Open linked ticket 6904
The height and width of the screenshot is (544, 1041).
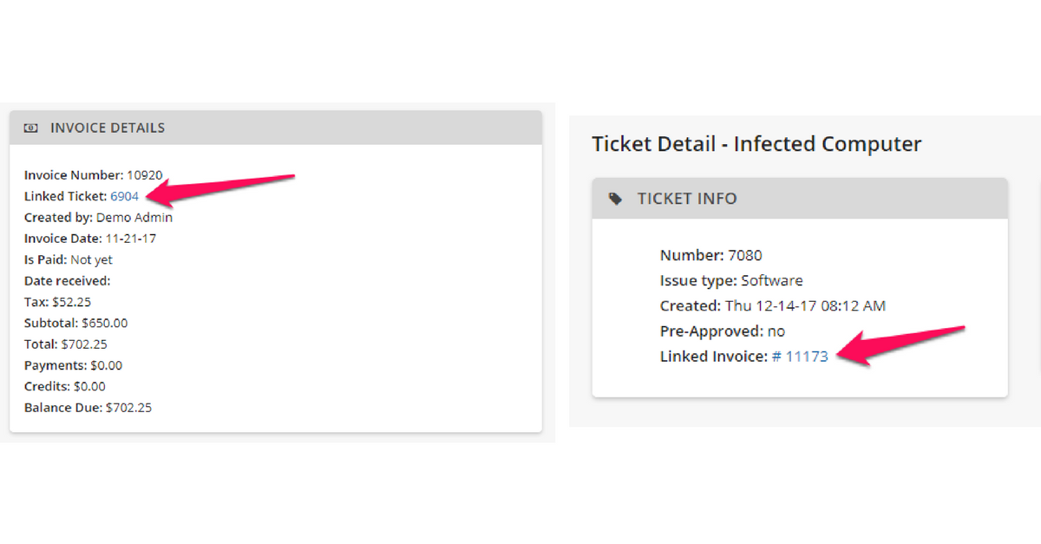tap(125, 196)
